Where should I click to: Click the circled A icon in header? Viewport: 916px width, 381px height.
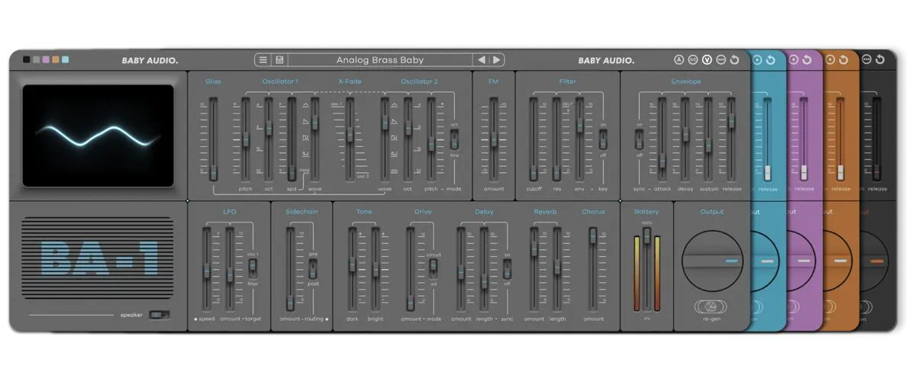[679, 60]
